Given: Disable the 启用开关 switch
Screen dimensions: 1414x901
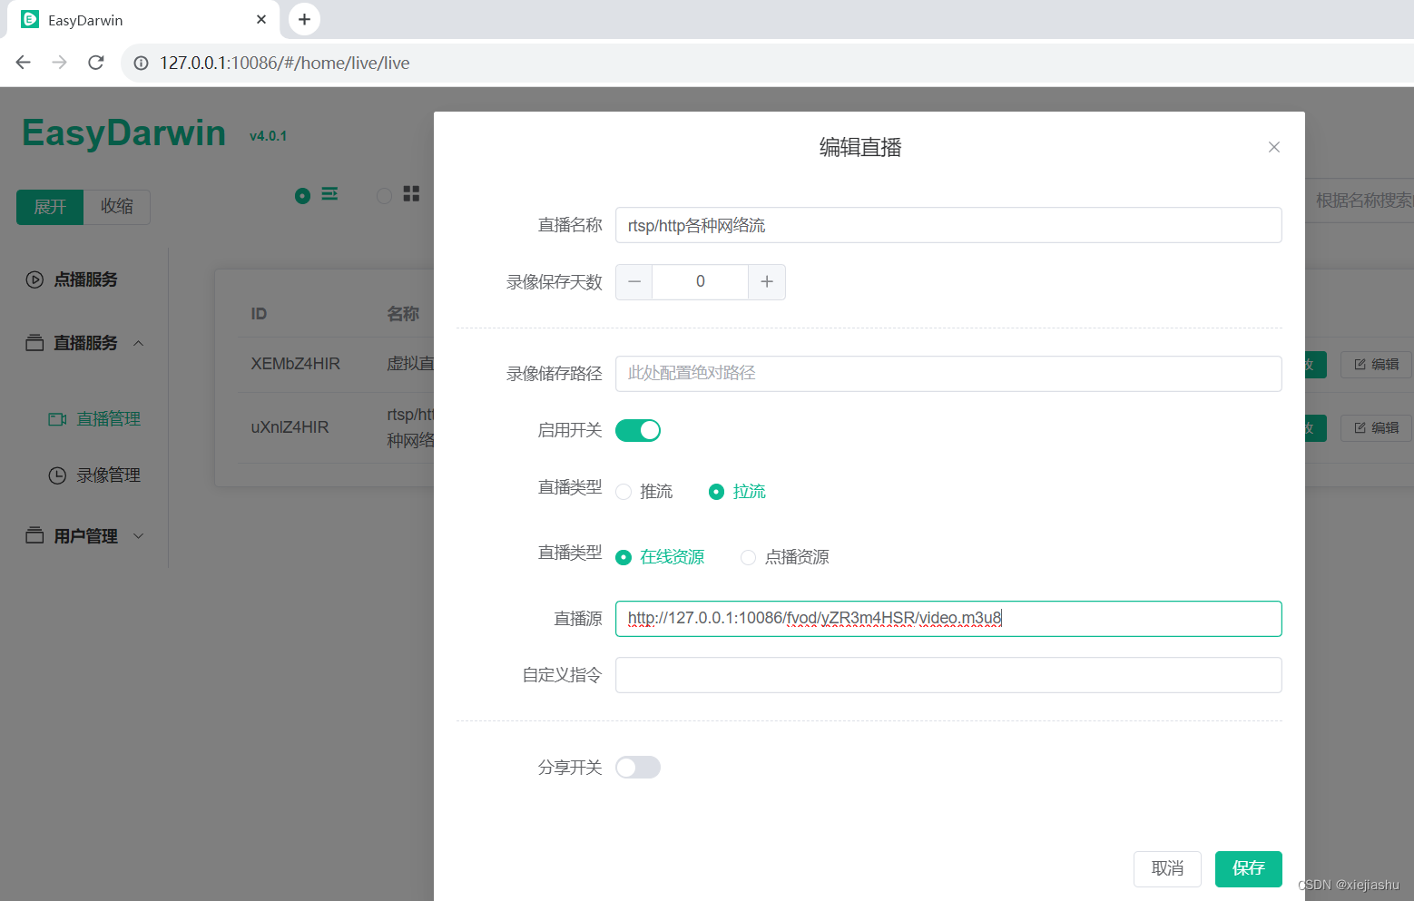Looking at the screenshot, I should tap(637, 429).
